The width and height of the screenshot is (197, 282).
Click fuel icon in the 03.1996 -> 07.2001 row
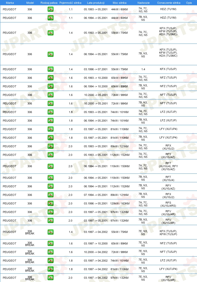point(51,69)
